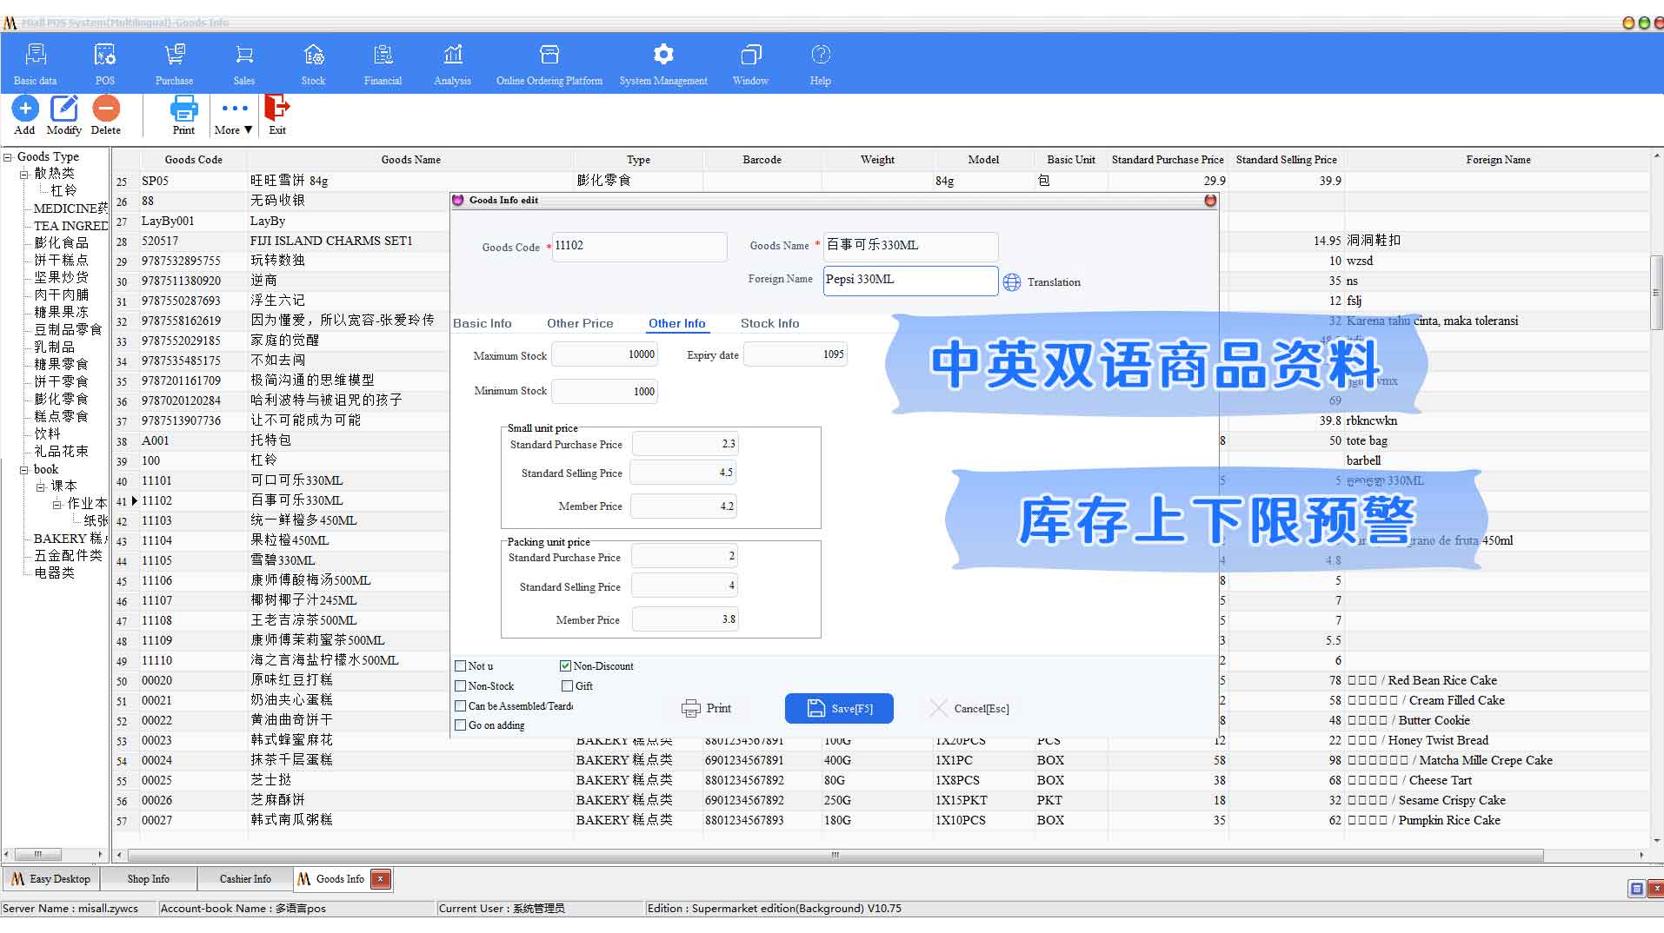Click the Add goods icon
This screenshot has width=1664, height=933.
[x=25, y=109]
